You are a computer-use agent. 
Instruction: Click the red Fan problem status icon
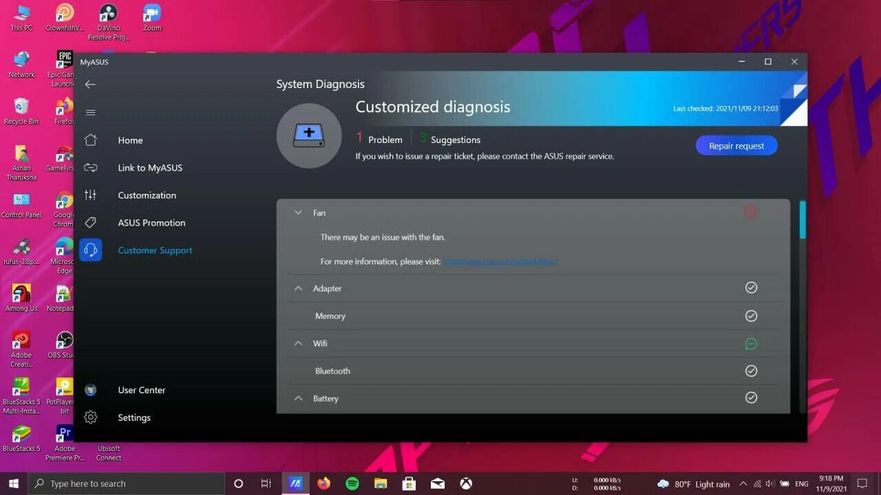(751, 212)
